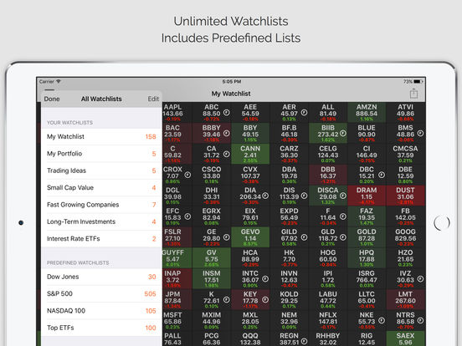Tap the clock icon beside KEY
The width and height of the screenshot is (462, 346).
point(265,300)
